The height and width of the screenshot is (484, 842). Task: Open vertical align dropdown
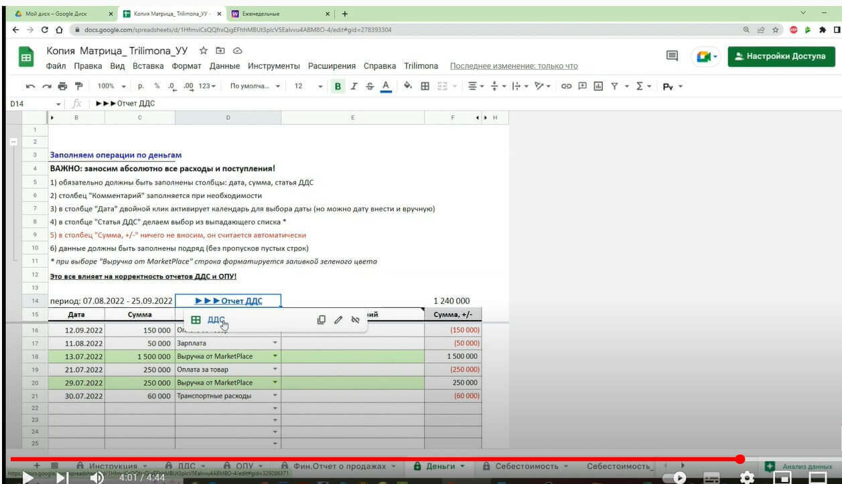[498, 86]
